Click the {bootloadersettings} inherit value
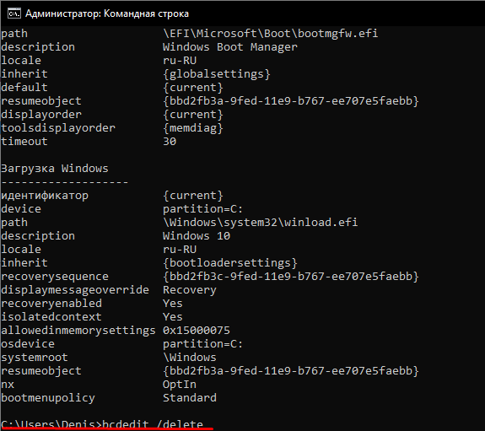 [x=230, y=262]
